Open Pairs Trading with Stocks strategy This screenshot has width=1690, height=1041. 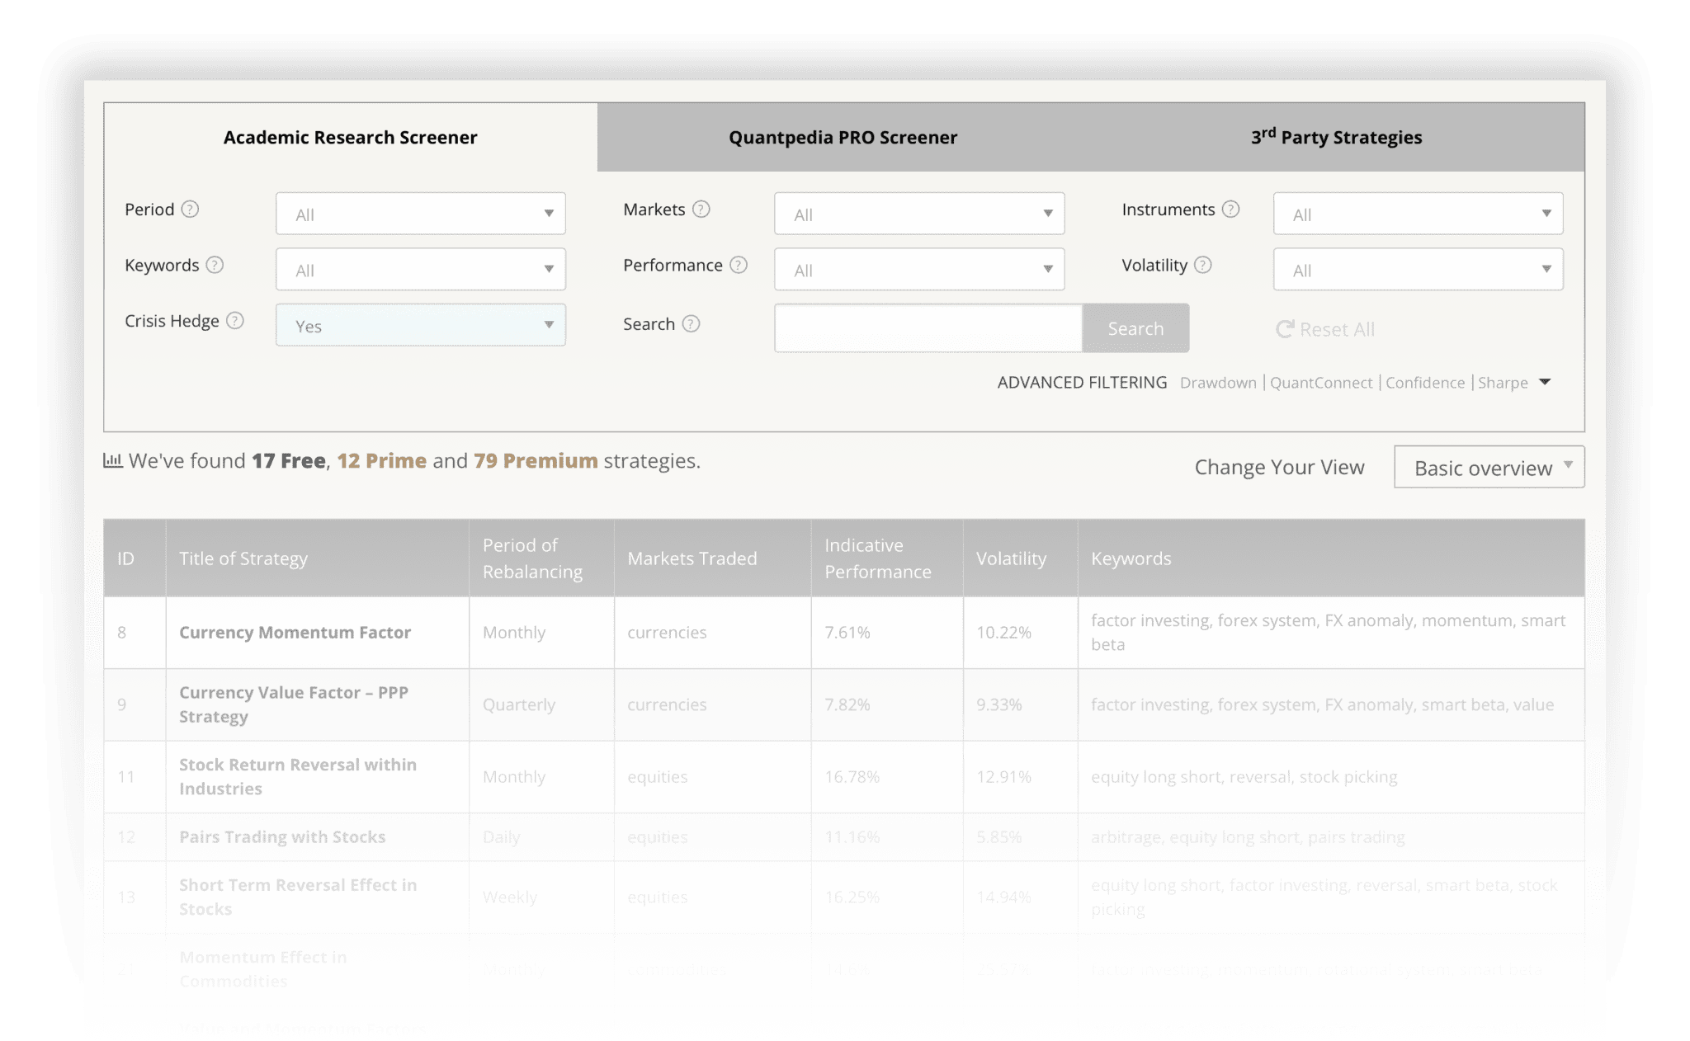(282, 836)
